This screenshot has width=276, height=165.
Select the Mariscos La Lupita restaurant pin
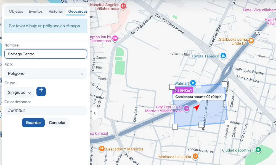195,156
